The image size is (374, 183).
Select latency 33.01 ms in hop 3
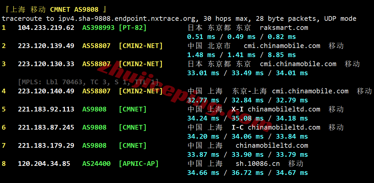click(x=203, y=73)
